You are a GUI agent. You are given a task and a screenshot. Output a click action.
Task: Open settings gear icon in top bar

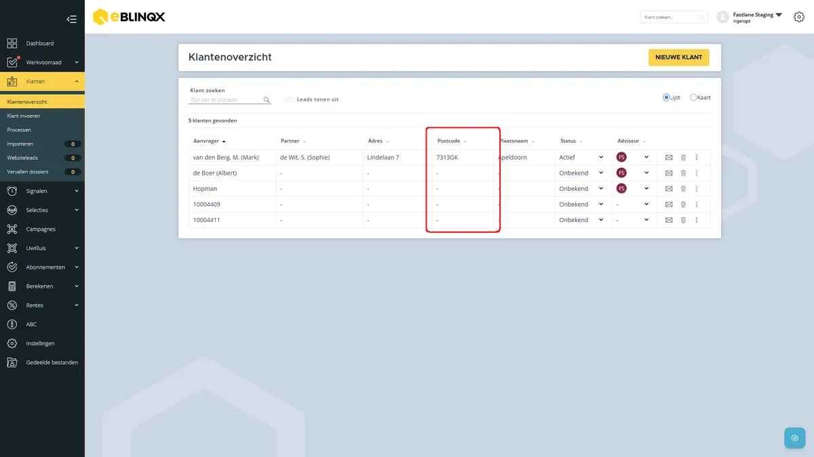(x=798, y=17)
